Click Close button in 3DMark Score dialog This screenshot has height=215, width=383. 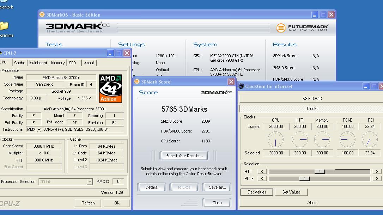217,203
